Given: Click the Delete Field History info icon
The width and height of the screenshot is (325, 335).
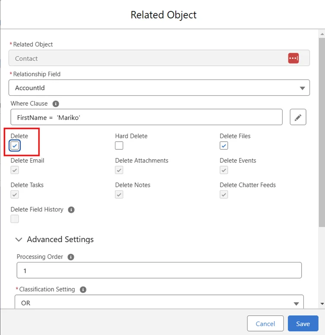Looking at the screenshot, I should [x=71, y=210].
